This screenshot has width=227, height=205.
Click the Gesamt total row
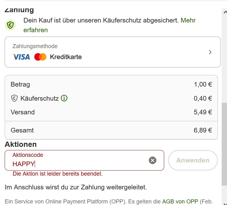pyautogui.click(x=111, y=130)
